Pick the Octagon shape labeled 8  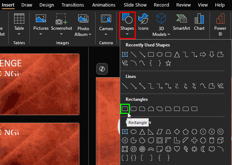pyautogui.click(x=212, y=132)
